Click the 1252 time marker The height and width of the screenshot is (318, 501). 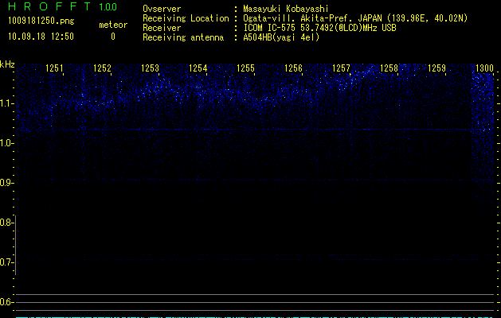point(102,68)
